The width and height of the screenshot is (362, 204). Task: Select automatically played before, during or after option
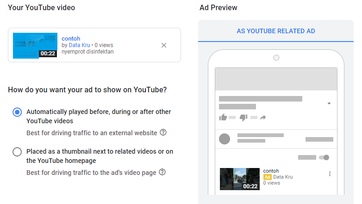(x=17, y=112)
